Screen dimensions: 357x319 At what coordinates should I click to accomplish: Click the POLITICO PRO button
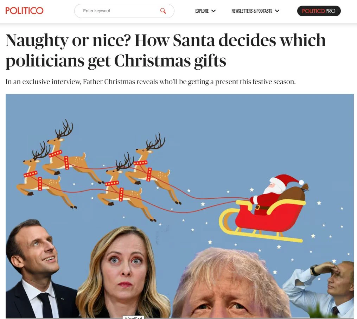319,11
